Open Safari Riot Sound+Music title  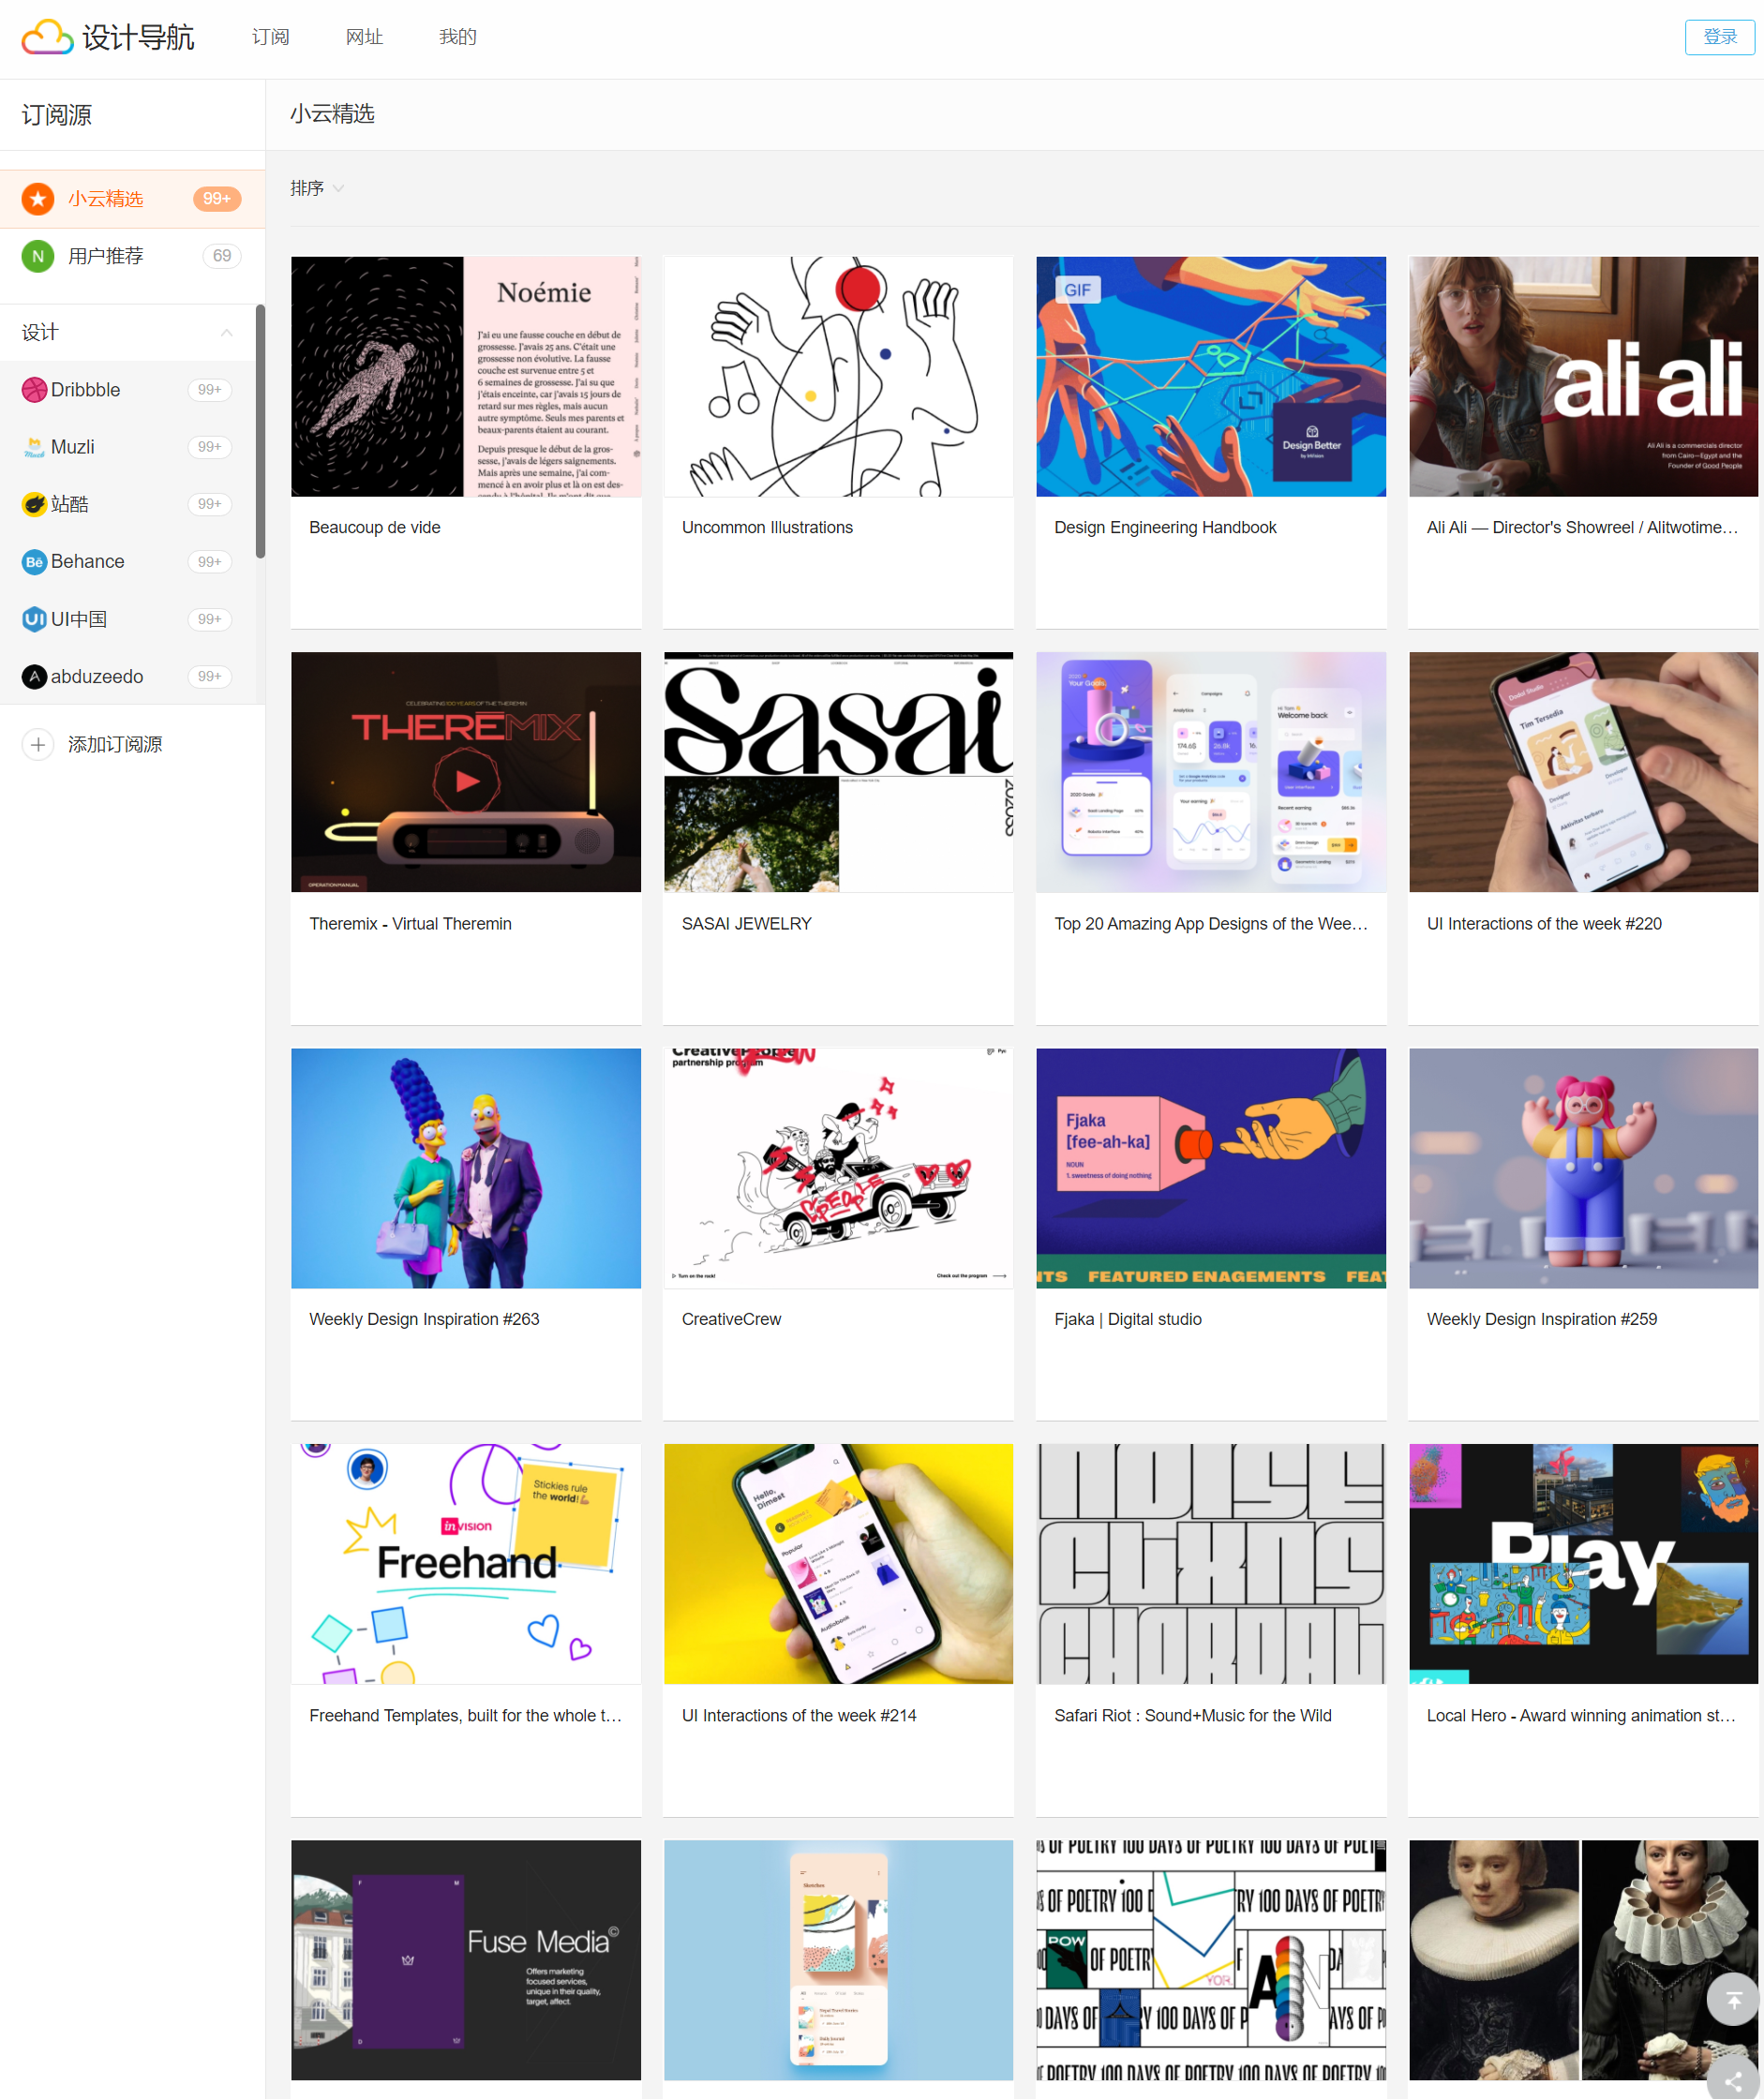click(x=1193, y=1715)
